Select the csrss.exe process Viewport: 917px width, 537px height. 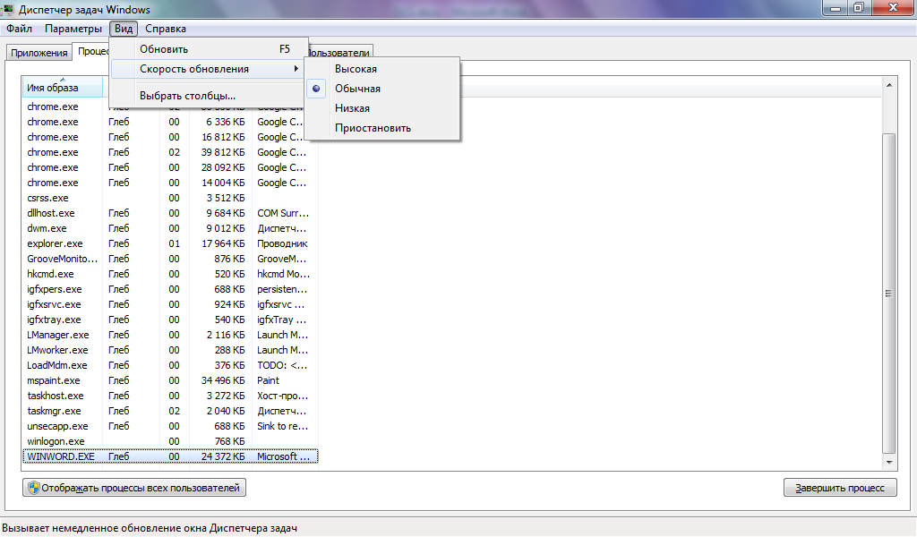pyautogui.click(x=170, y=198)
